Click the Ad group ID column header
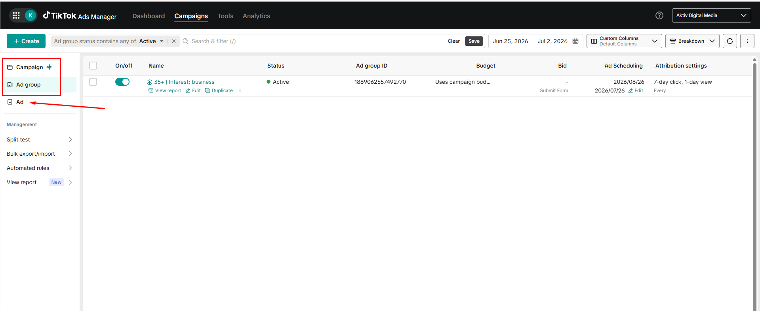Screen dimensions: 760x311 (371, 66)
